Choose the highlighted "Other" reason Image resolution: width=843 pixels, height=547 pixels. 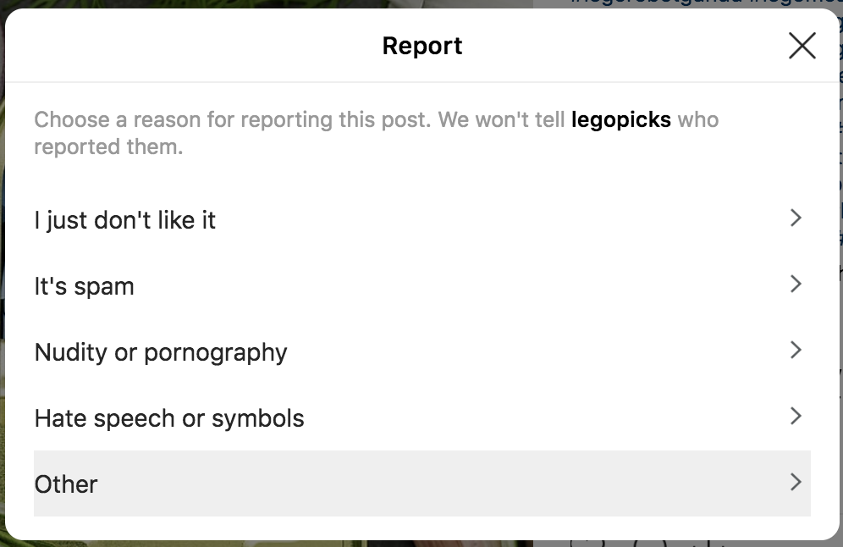click(422, 483)
